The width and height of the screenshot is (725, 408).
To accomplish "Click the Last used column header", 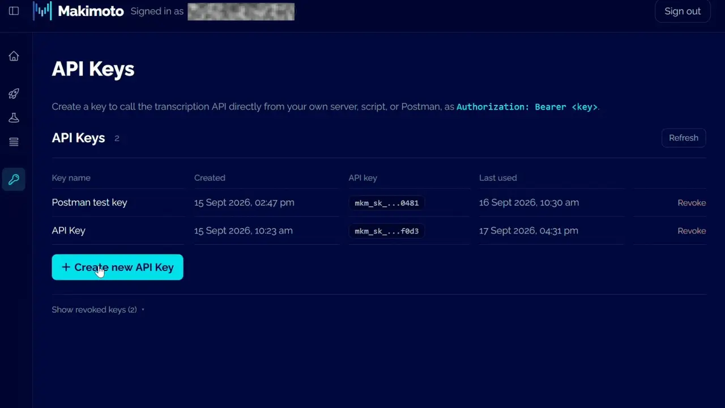I will point(498,178).
